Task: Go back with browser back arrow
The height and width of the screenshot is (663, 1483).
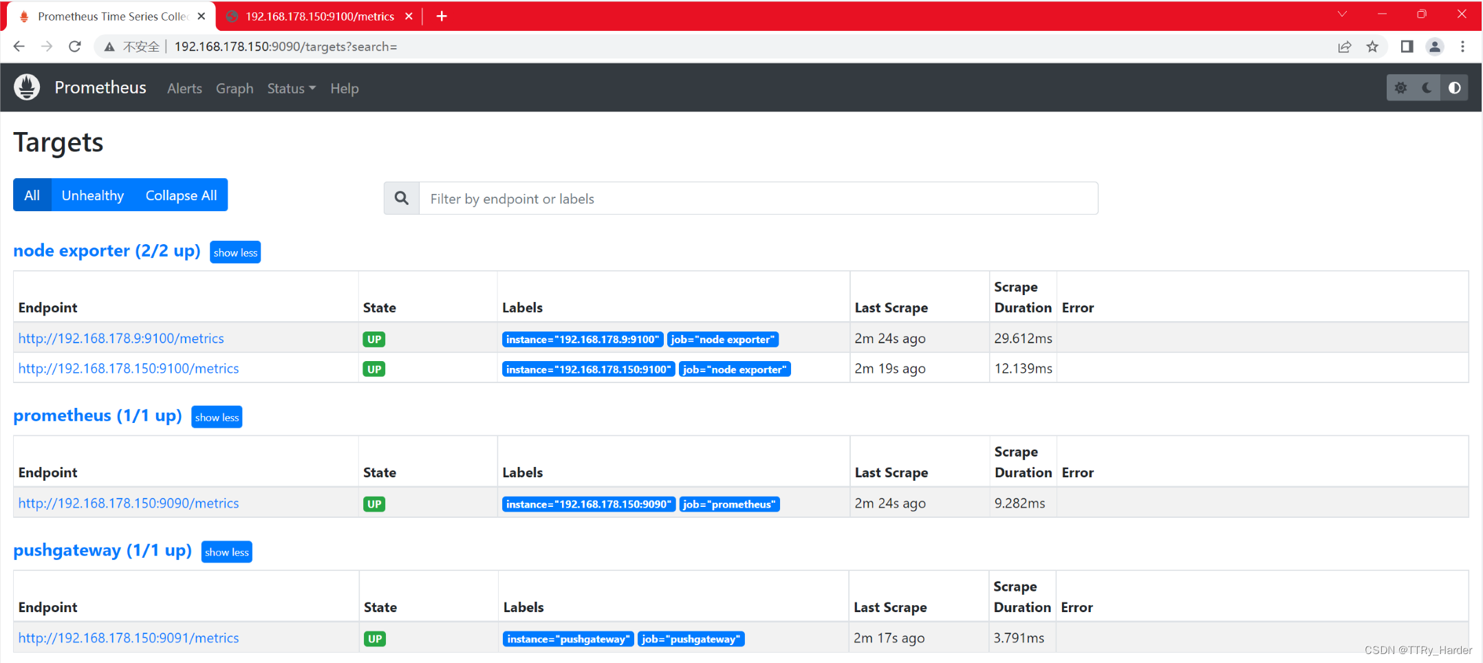Action: [19, 46]
